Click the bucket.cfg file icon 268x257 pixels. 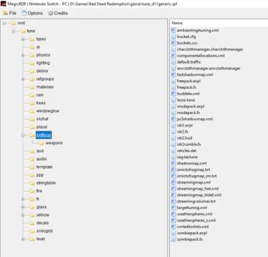tap(173, 37)
